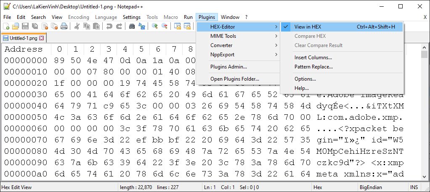
Task: Click 'Ln : 1' position in status bar
Action: [210, 187]
